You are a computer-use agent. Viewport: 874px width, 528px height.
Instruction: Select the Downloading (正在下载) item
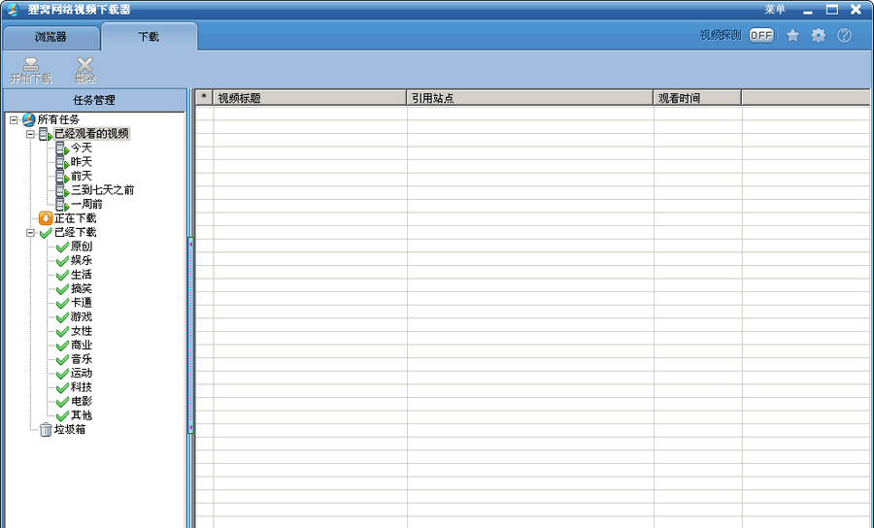click(x=75, y=218)
